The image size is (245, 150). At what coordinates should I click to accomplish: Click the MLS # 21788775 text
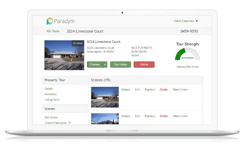click(x=142, y=48)
